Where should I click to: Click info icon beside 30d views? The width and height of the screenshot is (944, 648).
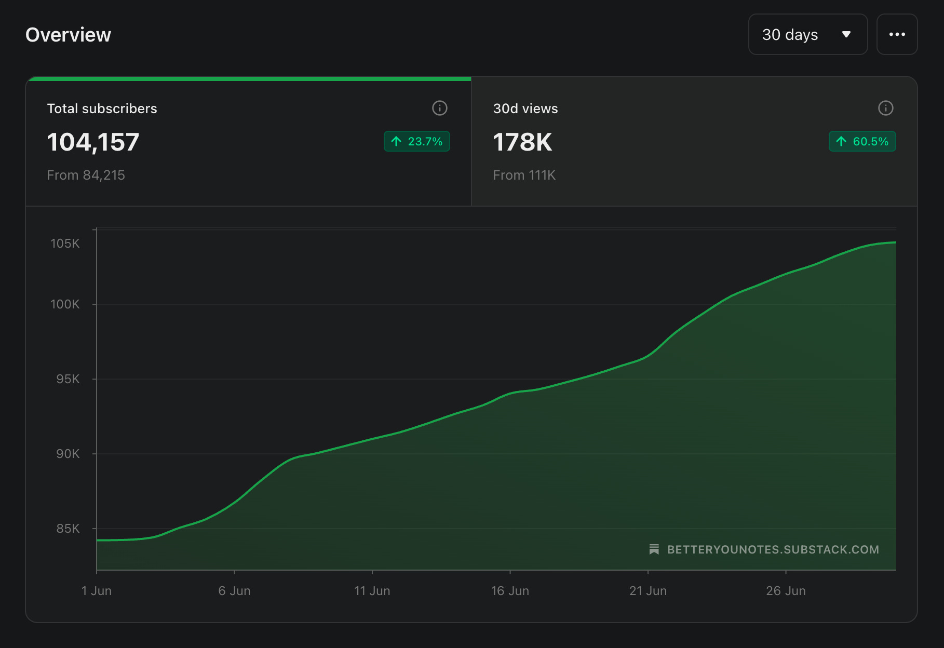pyautogui.click(x=886, y=108)
